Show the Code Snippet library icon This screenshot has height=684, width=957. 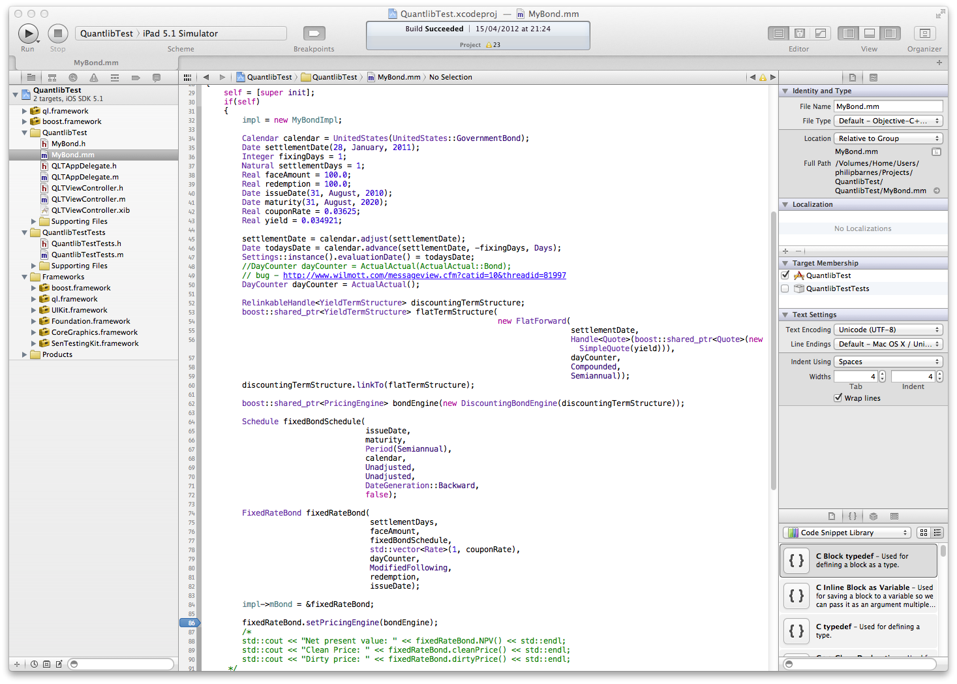(x=853, y=516)
